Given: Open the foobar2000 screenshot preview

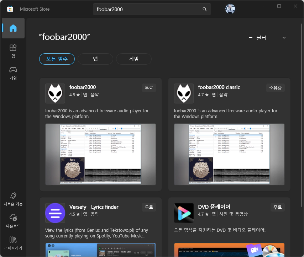Looking at the screenshot, I should (100, 154).
